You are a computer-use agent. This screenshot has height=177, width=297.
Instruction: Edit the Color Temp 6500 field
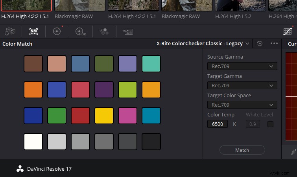(218, 124)
